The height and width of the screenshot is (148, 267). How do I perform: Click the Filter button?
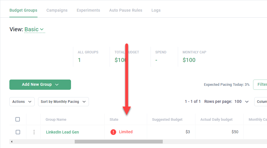tap(261, 84)
